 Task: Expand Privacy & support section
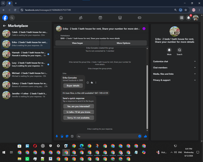pyautogui.click(x=175, y=80)
